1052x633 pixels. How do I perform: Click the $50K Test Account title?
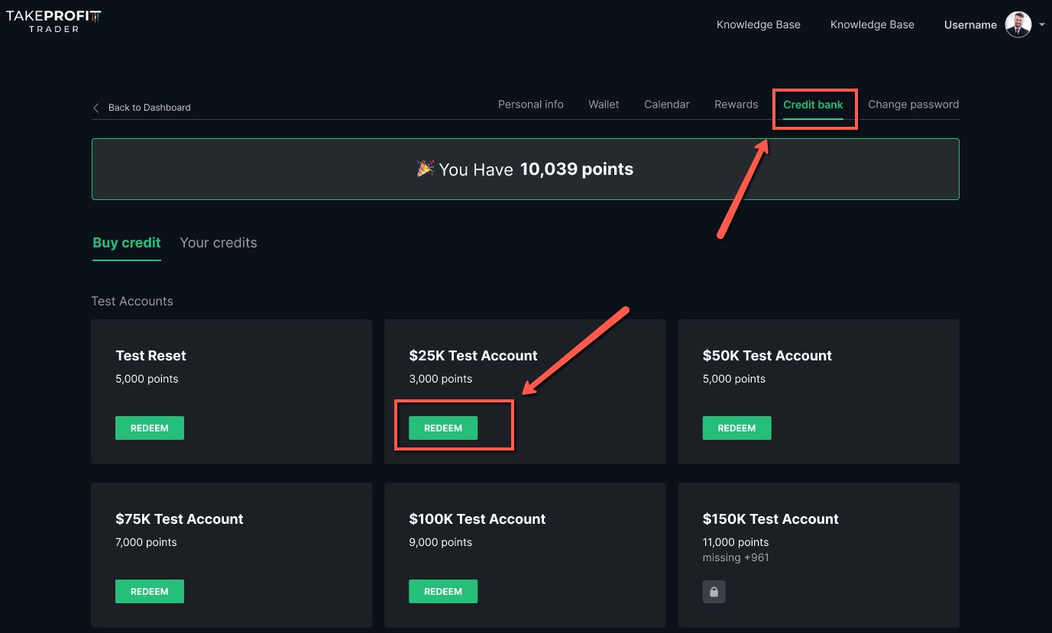tap(767, 356)
